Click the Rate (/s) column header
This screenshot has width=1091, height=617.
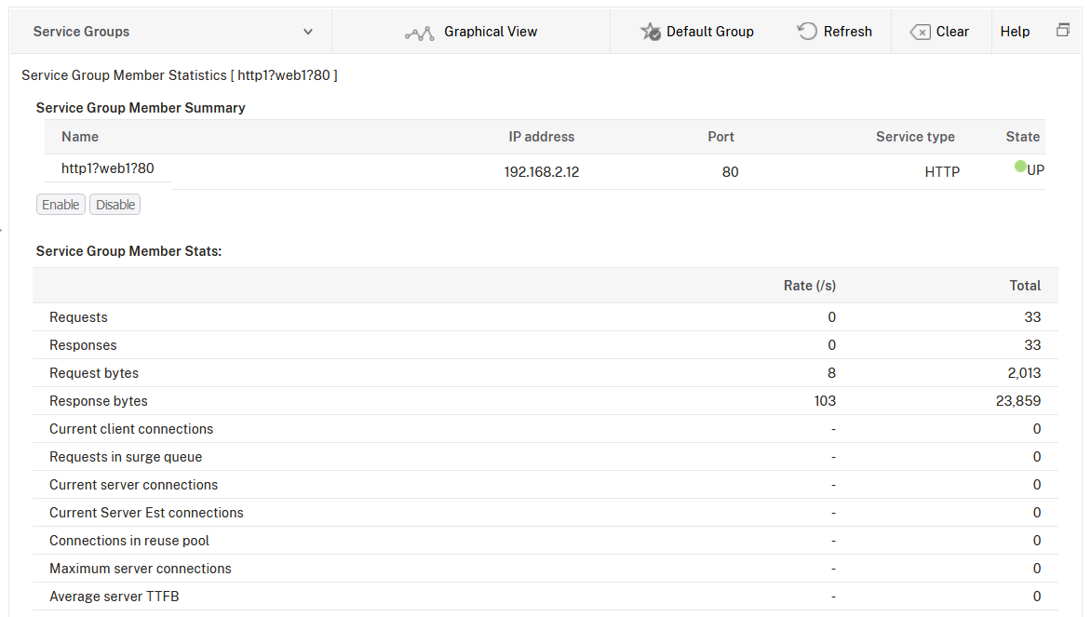click(x=809, y=286)
